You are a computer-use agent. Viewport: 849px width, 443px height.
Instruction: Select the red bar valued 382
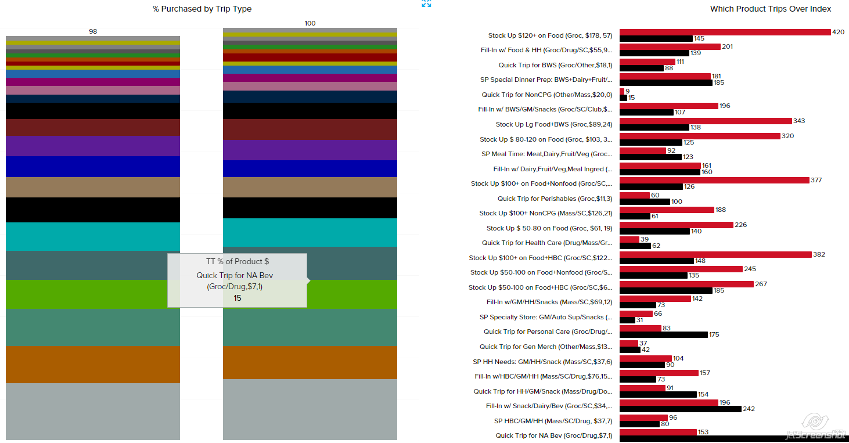pyautogui.click(x=715, y=254)
